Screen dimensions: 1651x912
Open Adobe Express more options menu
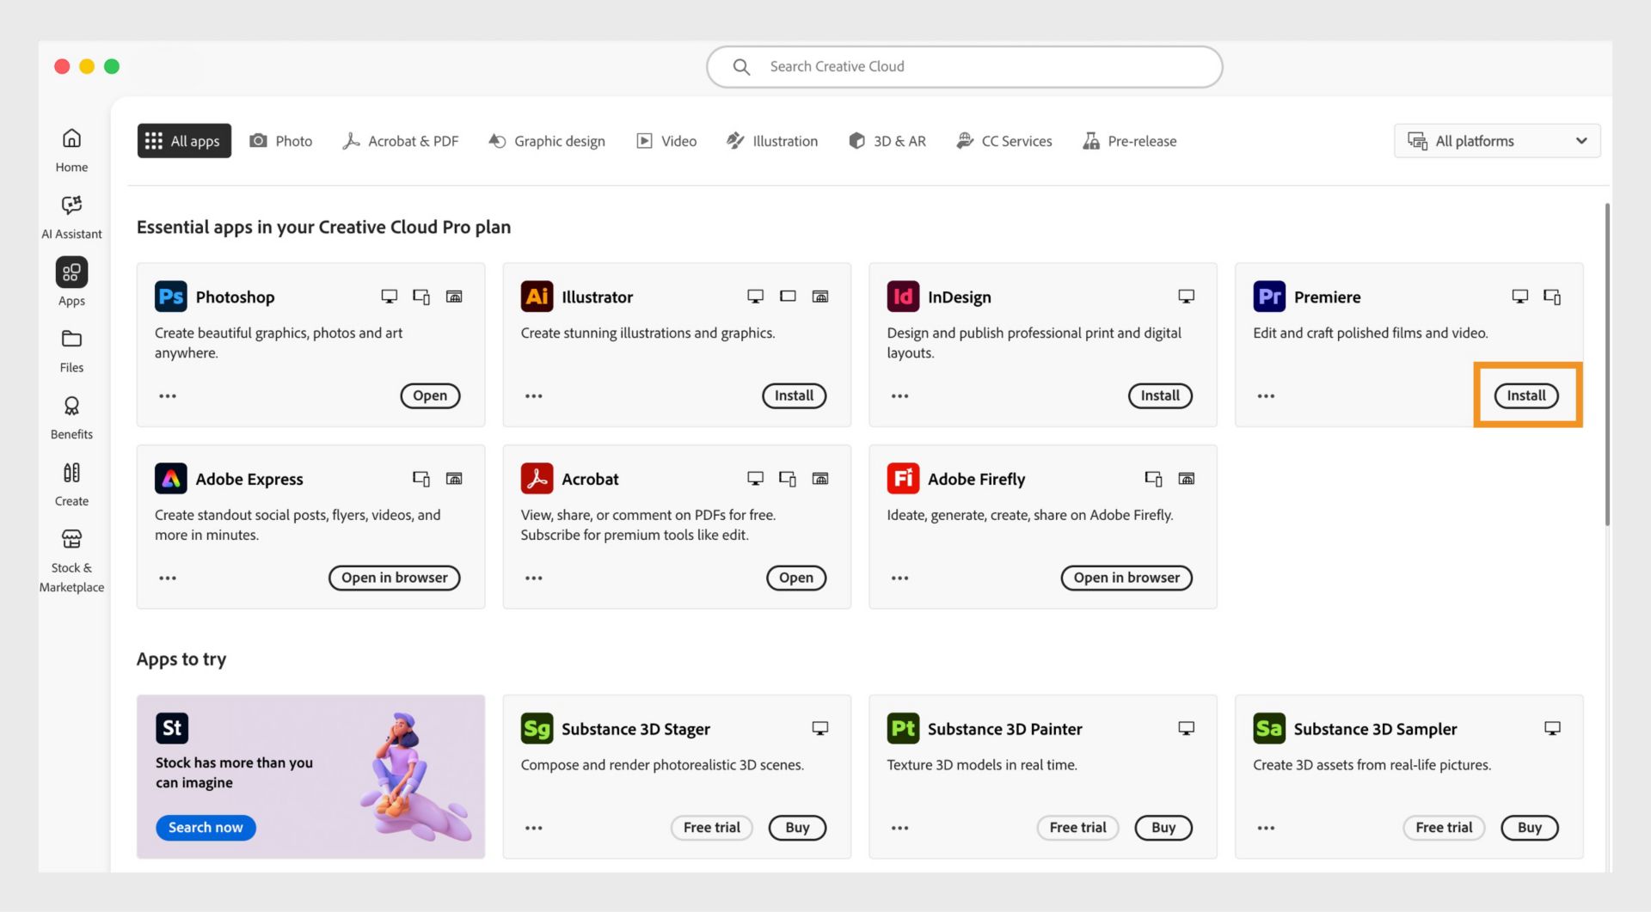168,578
